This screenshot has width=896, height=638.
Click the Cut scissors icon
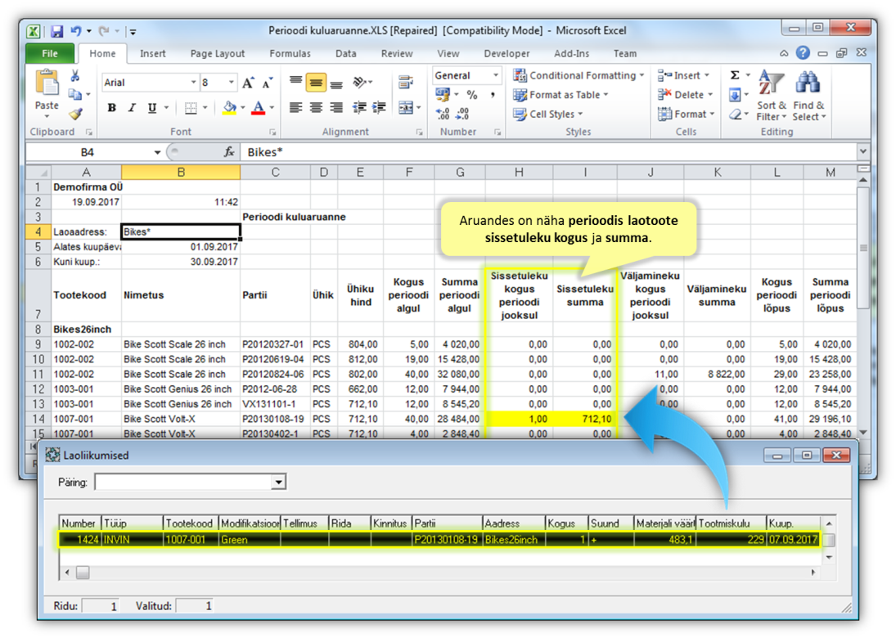pos(74,75)
